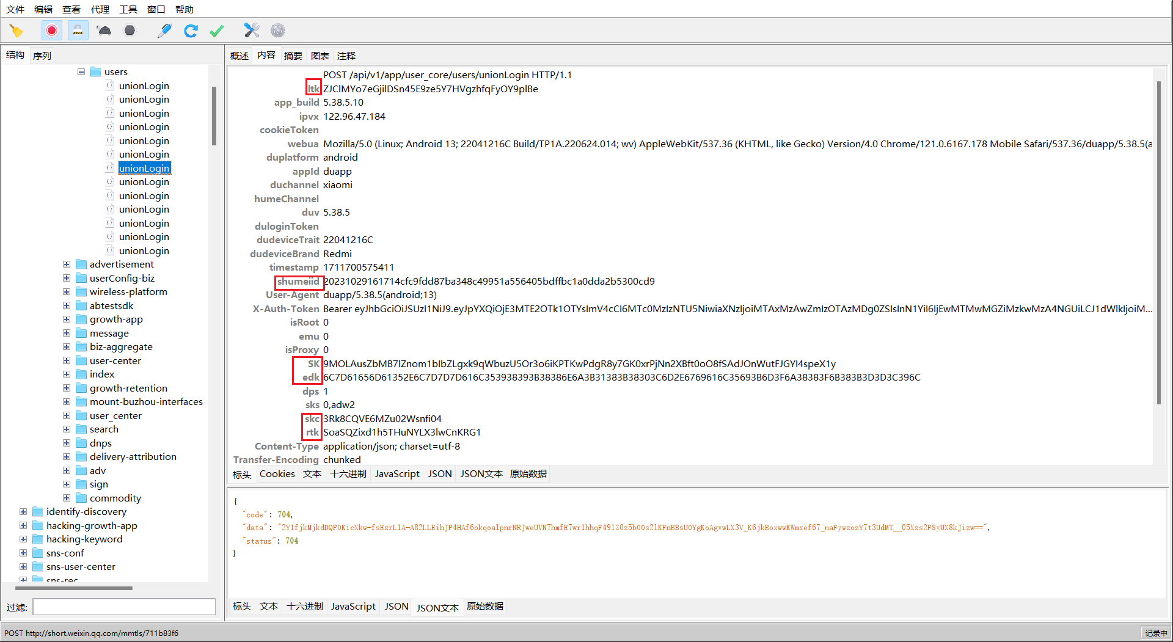Click the 过滤 filter input field
The width and height of the screenshot is (1173, 642).
[x=124, y=607]
